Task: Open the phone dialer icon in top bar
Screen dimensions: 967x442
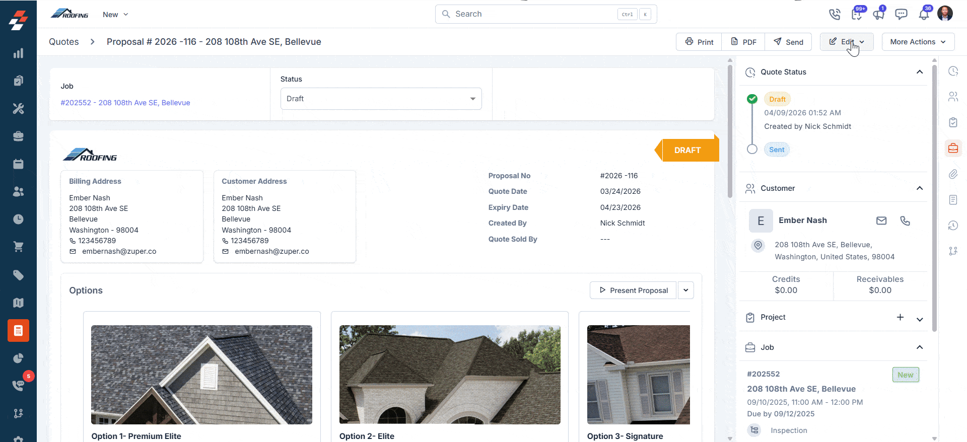Action: pyautogui.click(x=835, y=14)
